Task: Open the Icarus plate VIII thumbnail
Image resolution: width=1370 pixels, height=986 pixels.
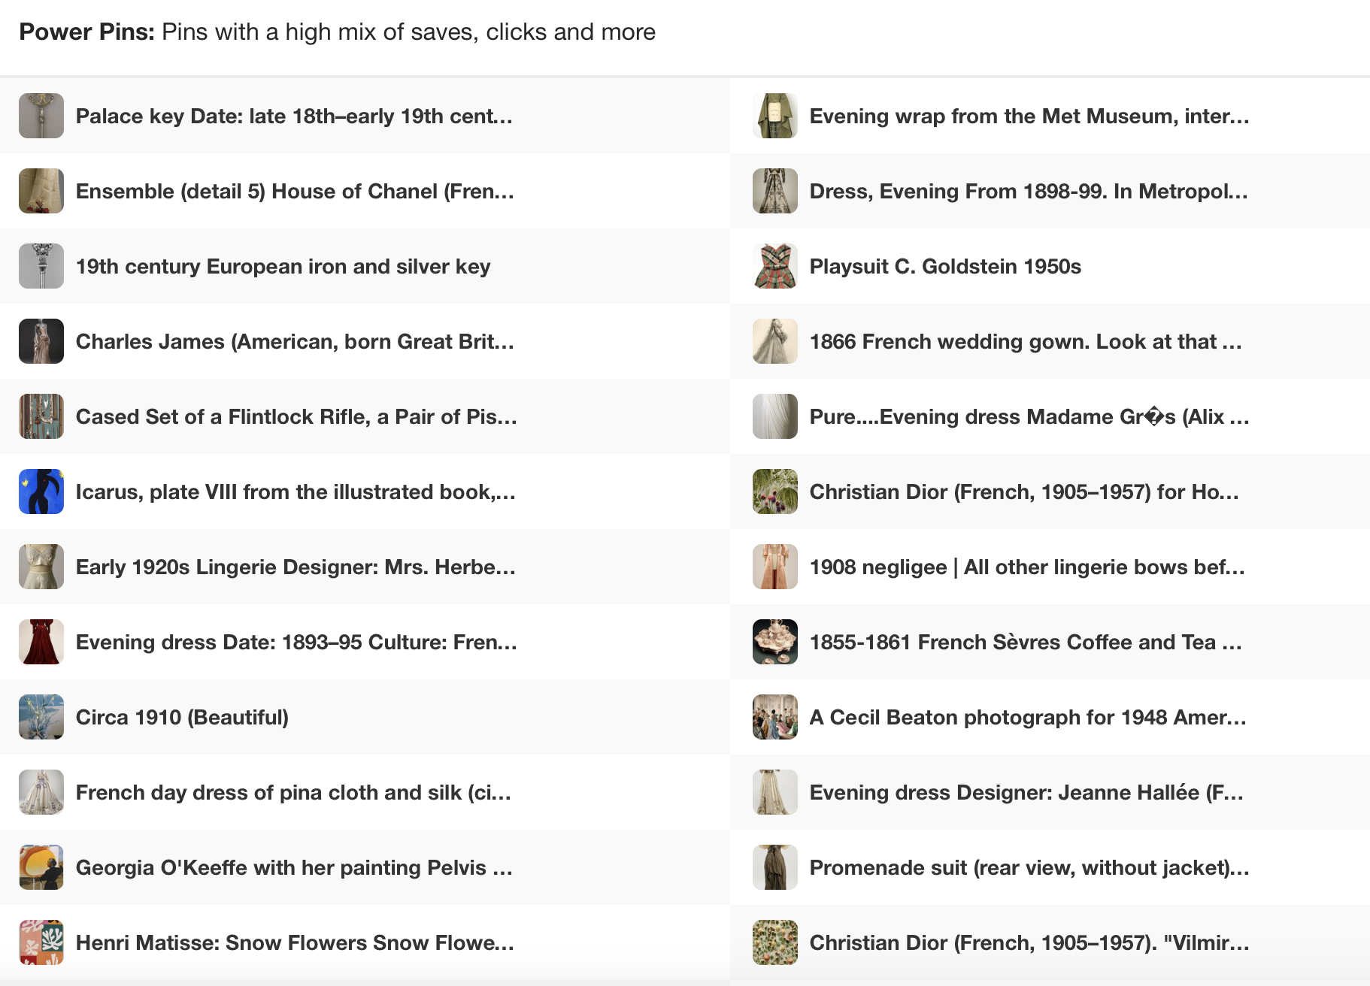Action: coord(41,491)
